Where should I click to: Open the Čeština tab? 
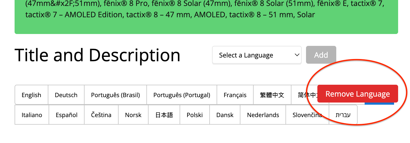[101, 115]
